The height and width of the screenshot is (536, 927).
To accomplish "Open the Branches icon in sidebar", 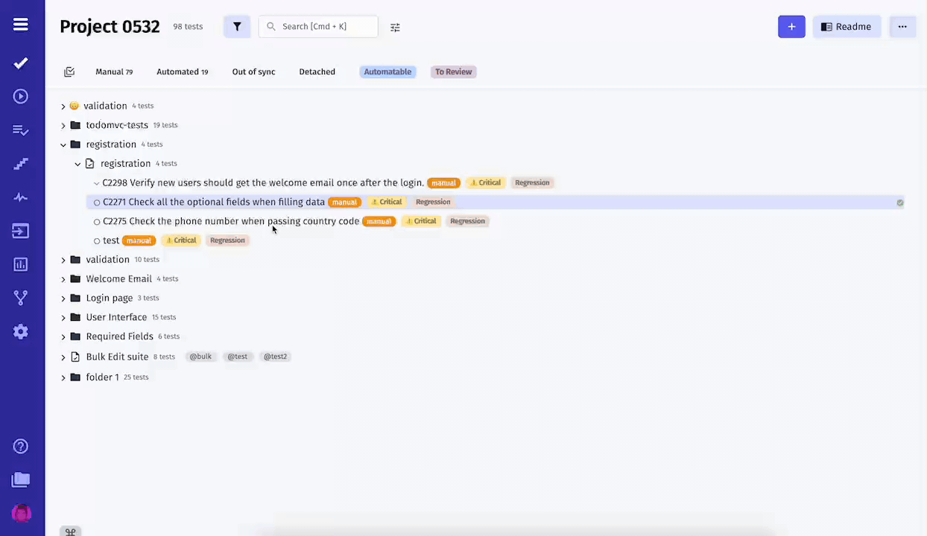I will (x=21, y=298).
